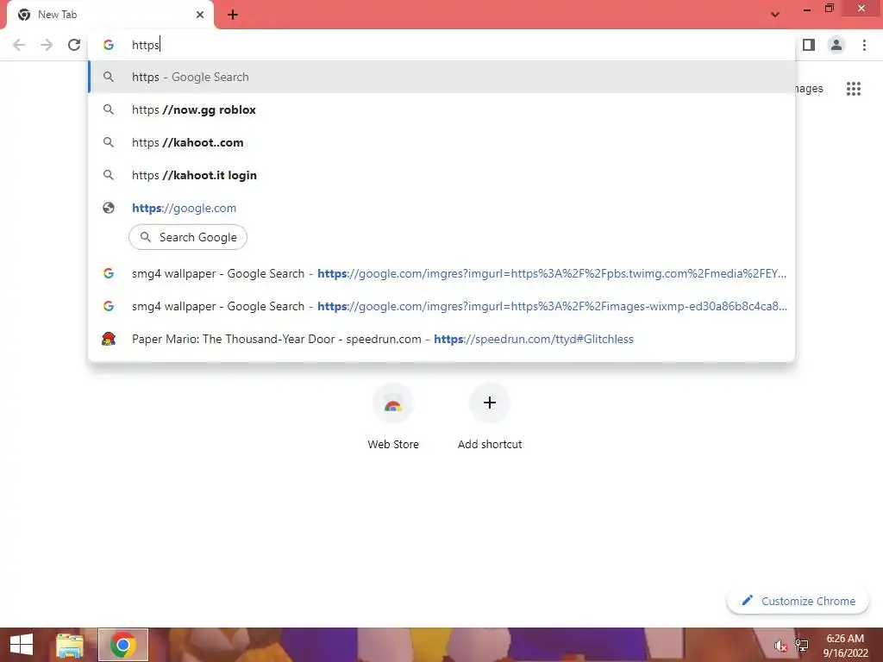Screen dimensions: 883x662
Task: Click Chrome icon in the taskbar
Action: coord(123,645)
